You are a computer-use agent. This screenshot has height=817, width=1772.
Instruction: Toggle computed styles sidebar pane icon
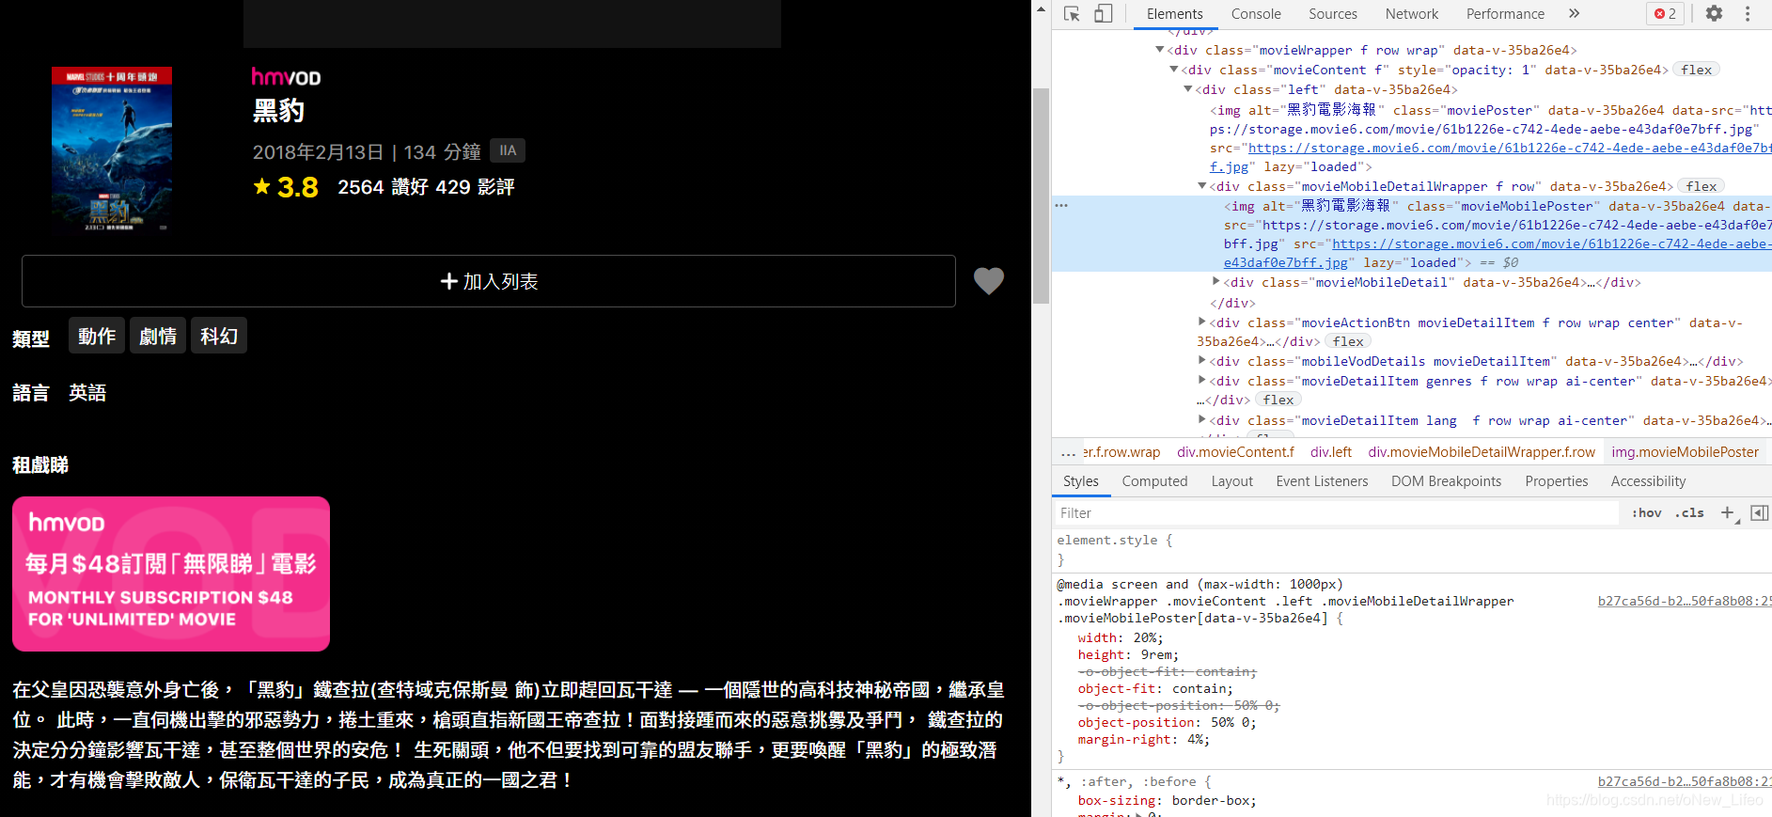click(1760, 512)
